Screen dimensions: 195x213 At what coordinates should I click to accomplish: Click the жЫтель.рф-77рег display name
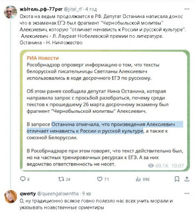[x=41, y=9]
